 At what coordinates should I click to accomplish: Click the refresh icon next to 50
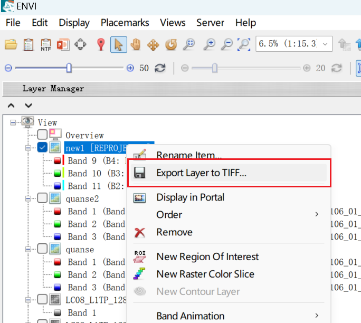[x=160, y=68]
